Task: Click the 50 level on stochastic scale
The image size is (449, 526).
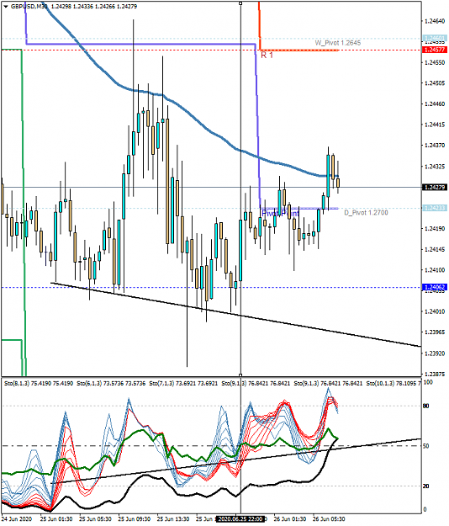Action: [x=426, y=446]
